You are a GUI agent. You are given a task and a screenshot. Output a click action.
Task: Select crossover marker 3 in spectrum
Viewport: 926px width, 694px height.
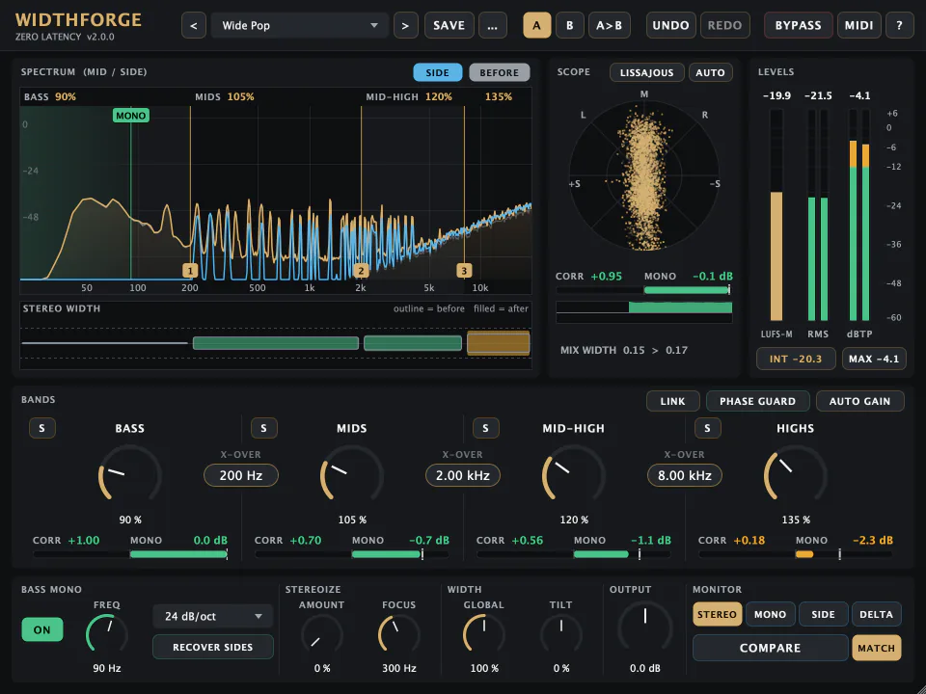pyautogui.click(x=464, y=271)
